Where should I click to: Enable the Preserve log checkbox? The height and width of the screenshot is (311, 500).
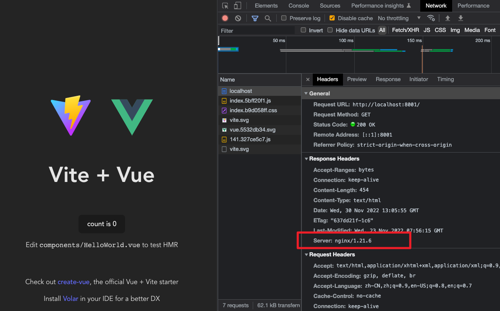click(284, 18)
